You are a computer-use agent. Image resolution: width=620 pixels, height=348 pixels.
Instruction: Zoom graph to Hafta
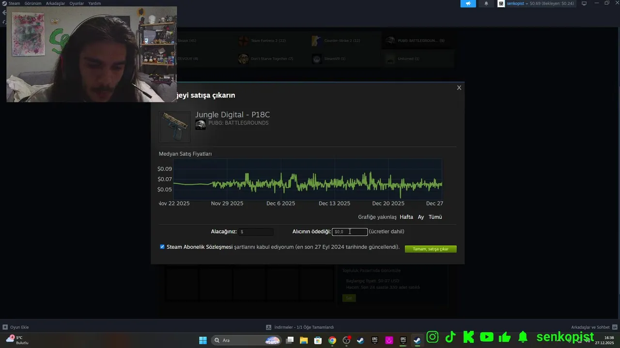(406, 217)
